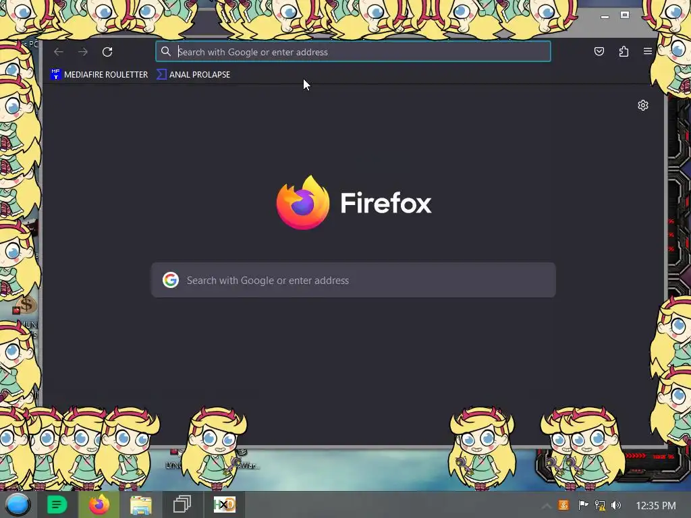The width and height of the screenshot is (691, 518).
Task: Open the network tray icon
Action: tap(600, 505)
